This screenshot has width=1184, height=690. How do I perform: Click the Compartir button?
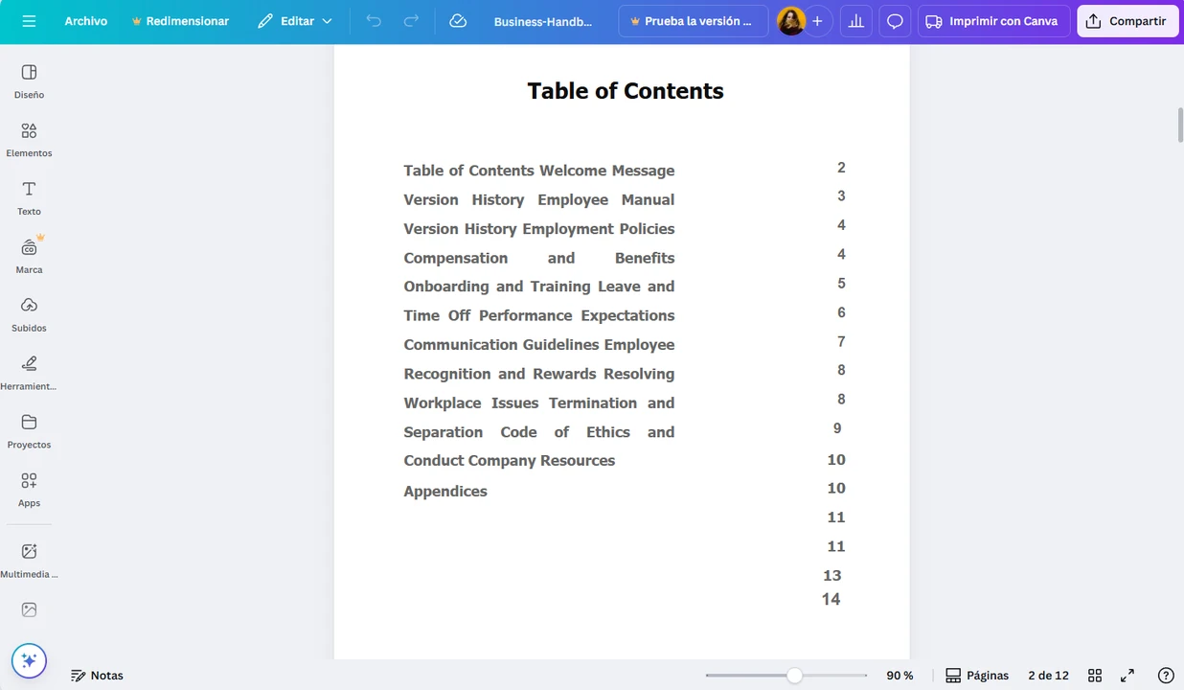[x=1127, y=21]
